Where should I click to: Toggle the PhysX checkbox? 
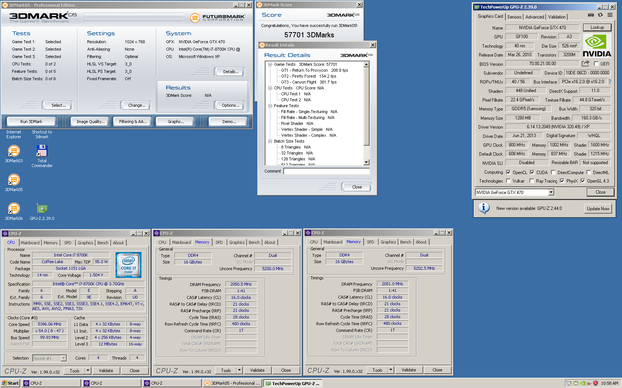point(562,181)
